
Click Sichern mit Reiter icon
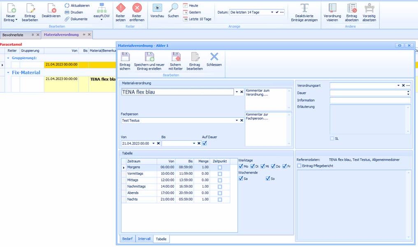point(176,57)
